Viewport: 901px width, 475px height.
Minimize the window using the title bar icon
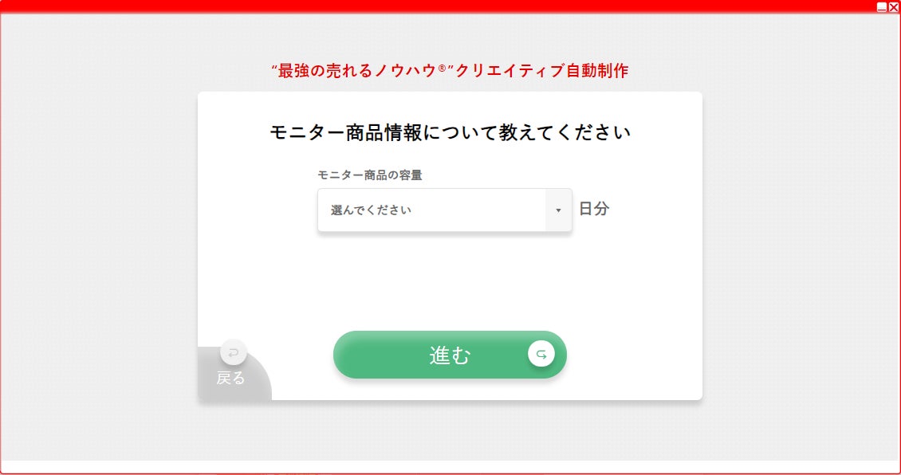pos(881,7)
